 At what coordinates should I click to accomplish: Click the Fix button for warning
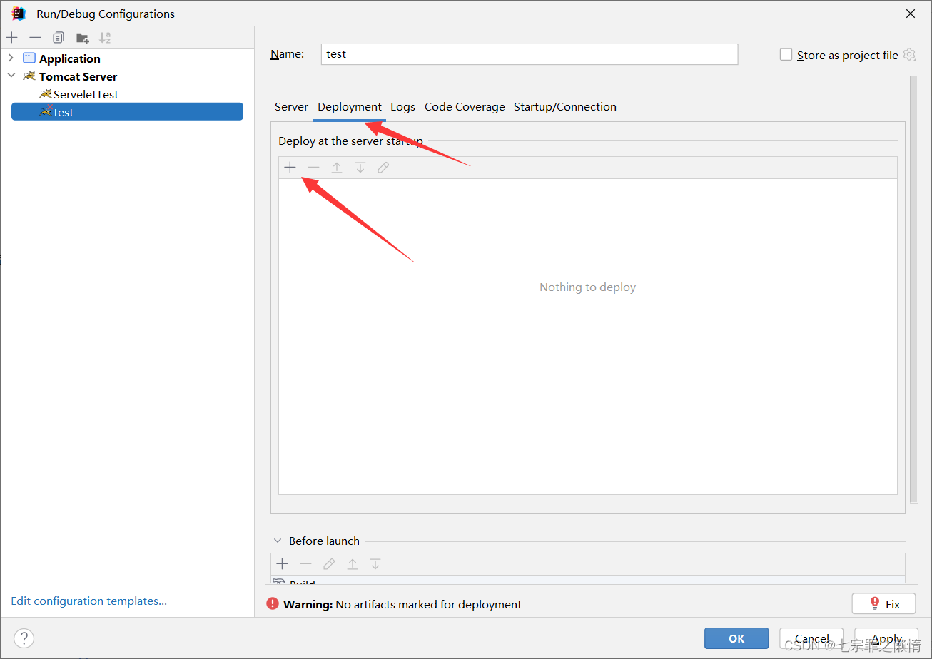click(883, 604)
